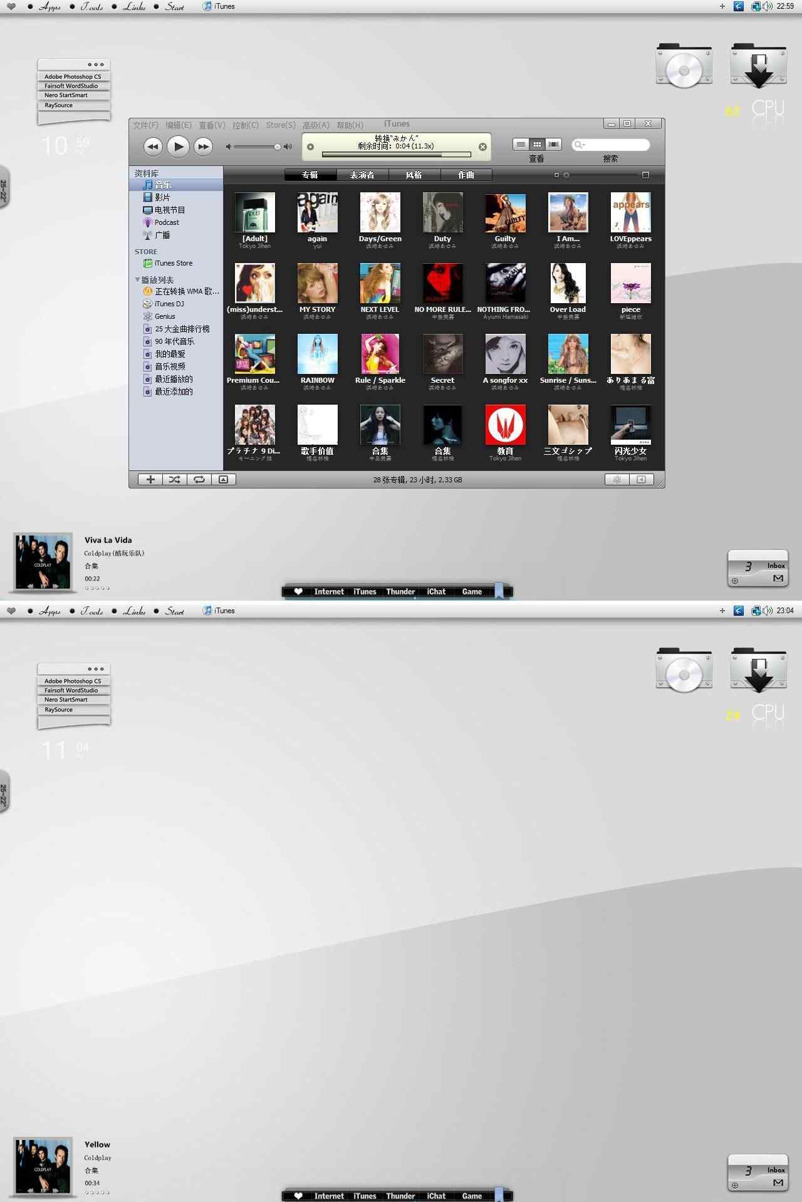Open the 编辑(E) menu
The width and height of the screenshot is (802, 1202).
[179, 125]
